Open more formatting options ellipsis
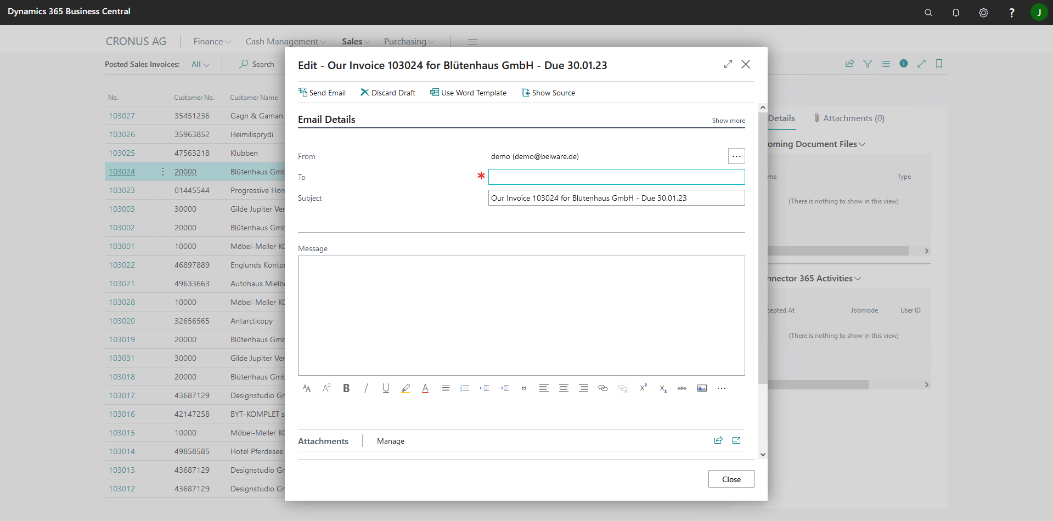This screenshot has height=521, width=1053. 722,388
